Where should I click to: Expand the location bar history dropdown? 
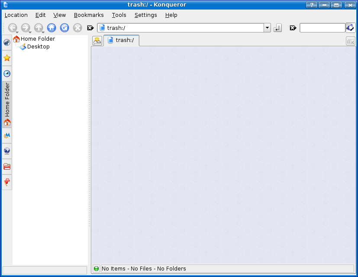point(267,28)
